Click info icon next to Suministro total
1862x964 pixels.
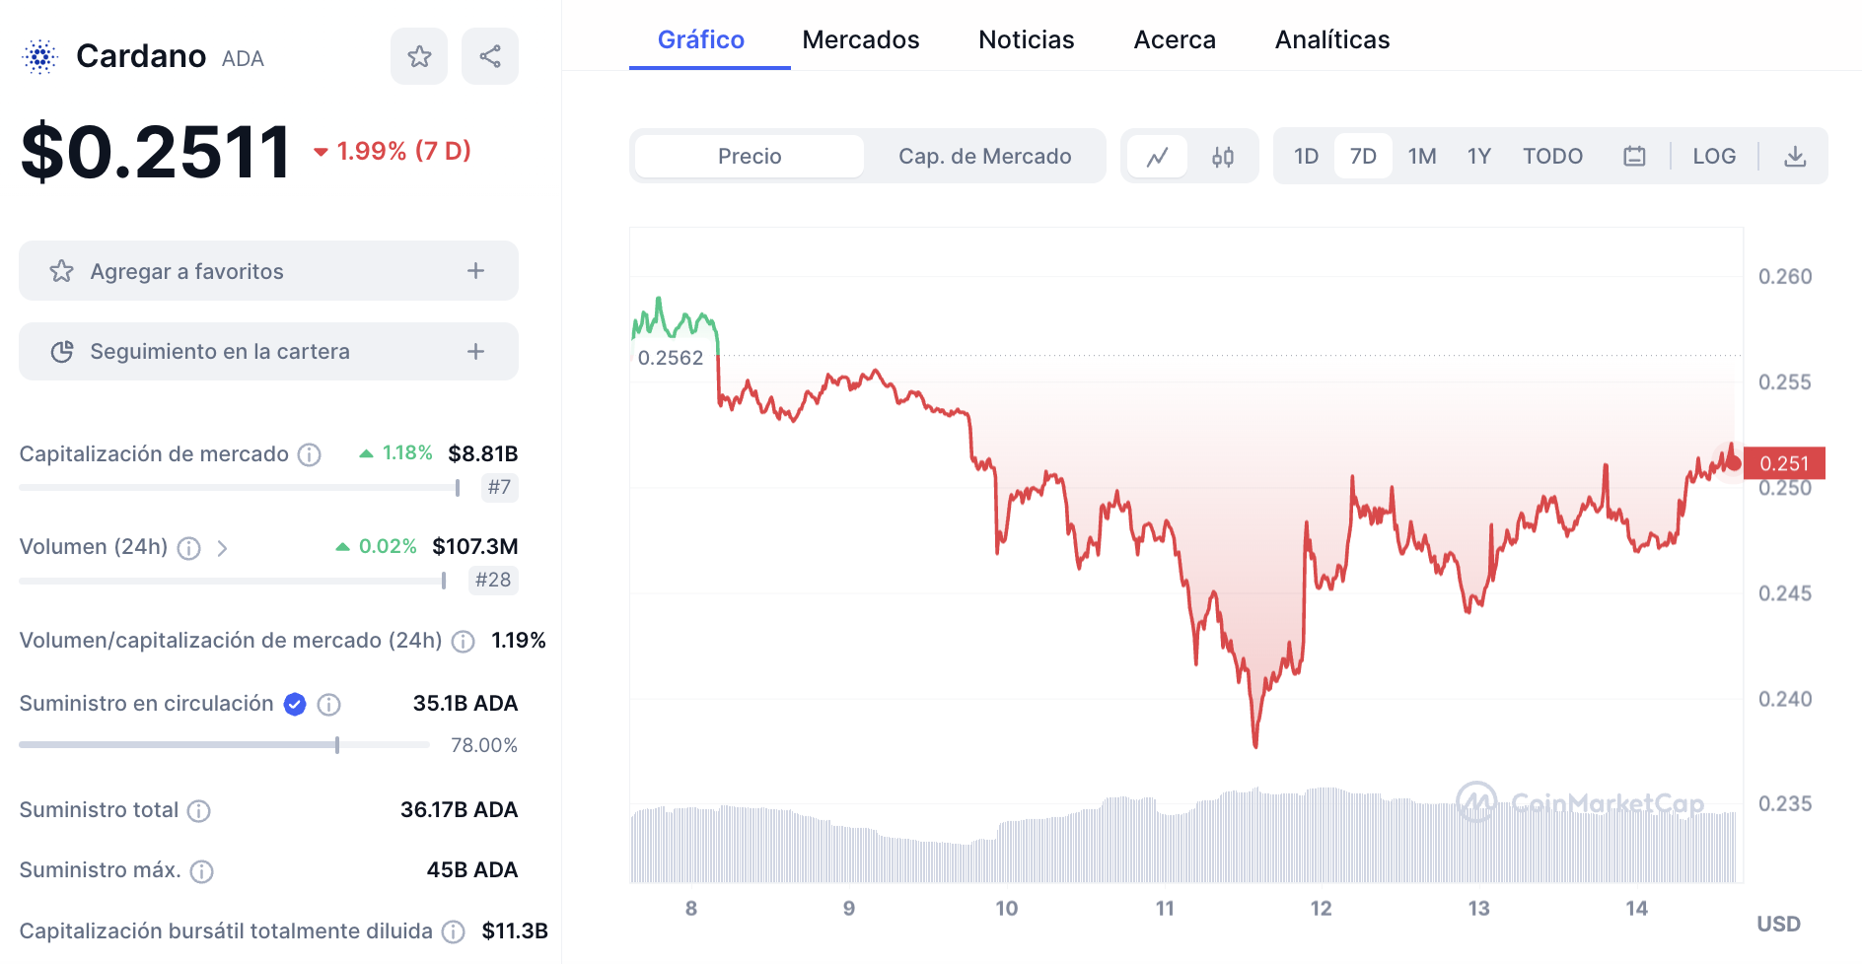199,811
